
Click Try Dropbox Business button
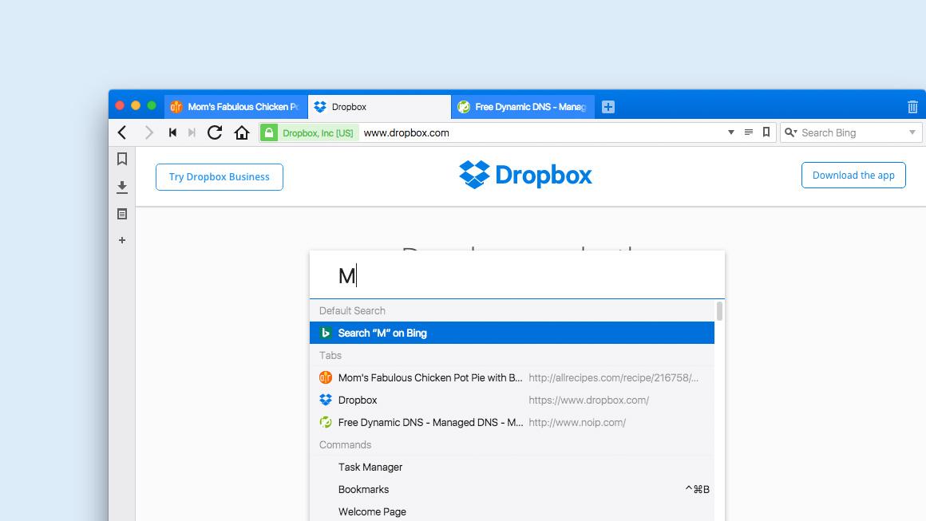219,177
